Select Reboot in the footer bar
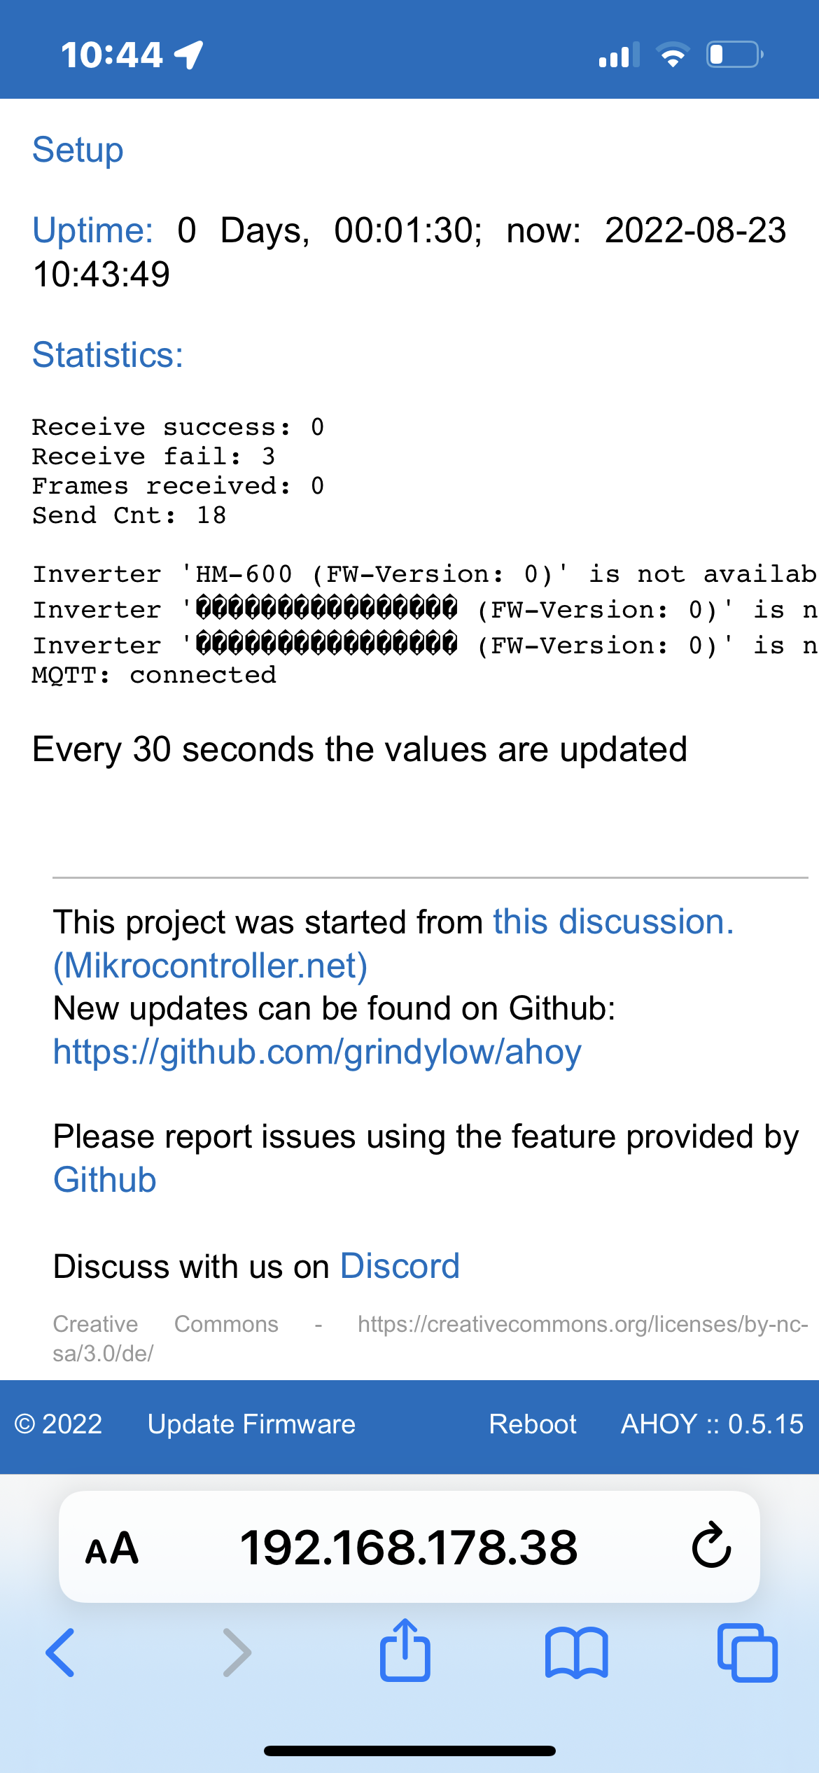The height and width of the screenshot is (1773, 819). 533,1424
